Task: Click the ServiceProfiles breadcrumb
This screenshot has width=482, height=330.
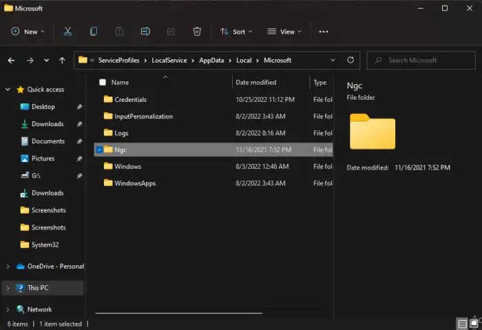Action: [x=118, y=60]
